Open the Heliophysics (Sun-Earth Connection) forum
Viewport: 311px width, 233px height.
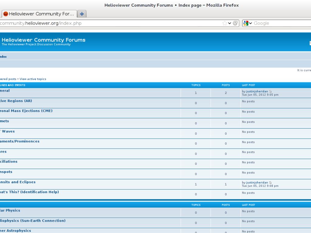pyautogui.click(x=33, y=221)
